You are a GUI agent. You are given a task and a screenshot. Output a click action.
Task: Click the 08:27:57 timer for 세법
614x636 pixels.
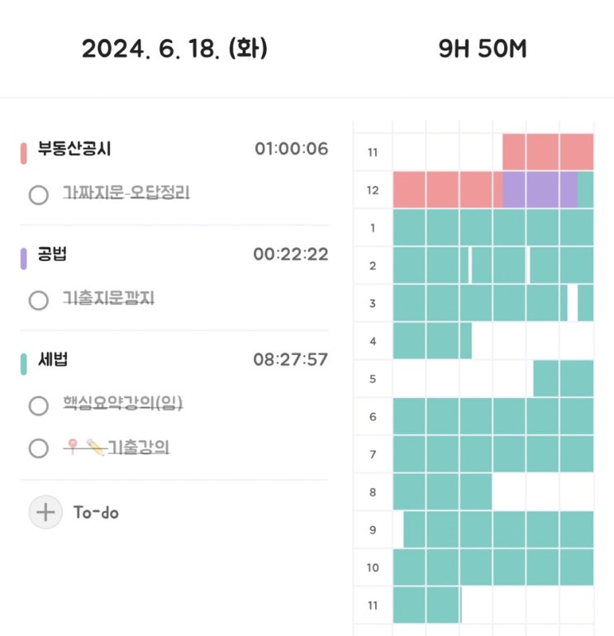tap(291, 360)
